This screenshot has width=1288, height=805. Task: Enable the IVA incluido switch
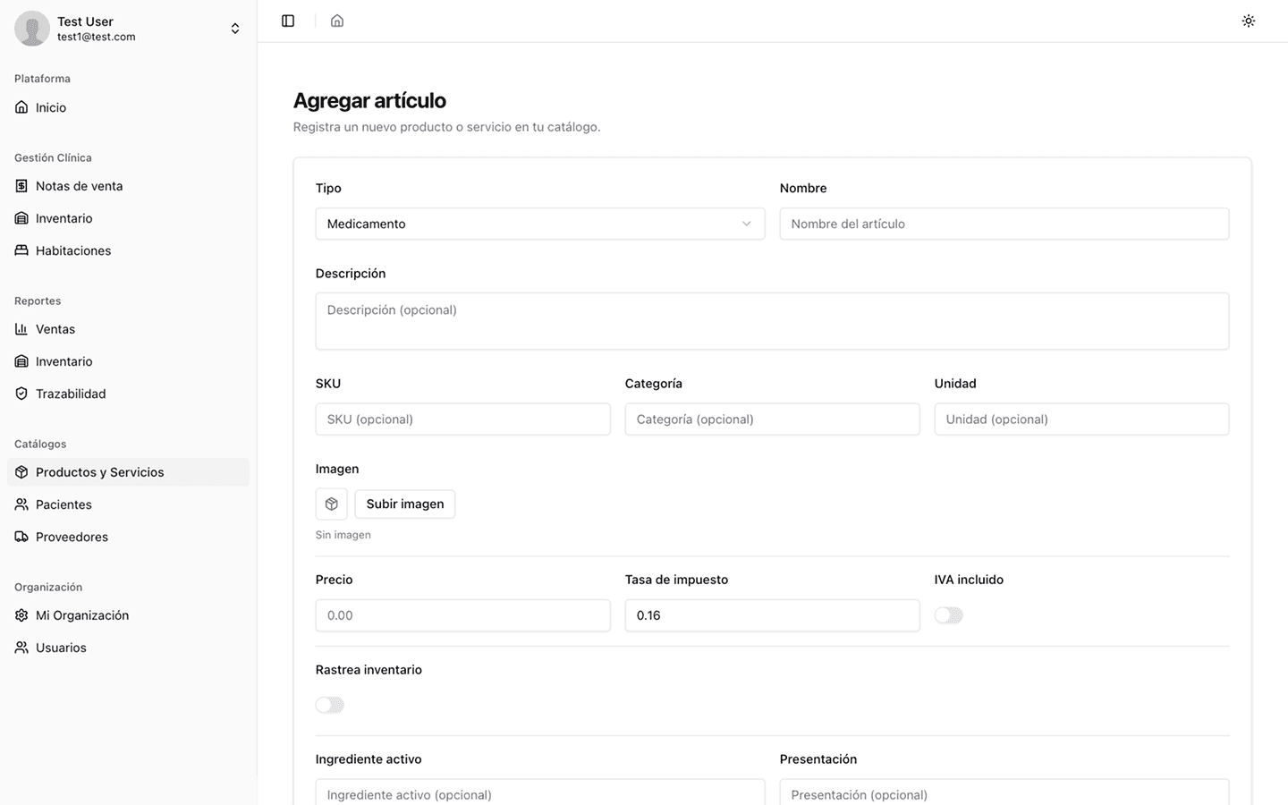tap(948, 615)
